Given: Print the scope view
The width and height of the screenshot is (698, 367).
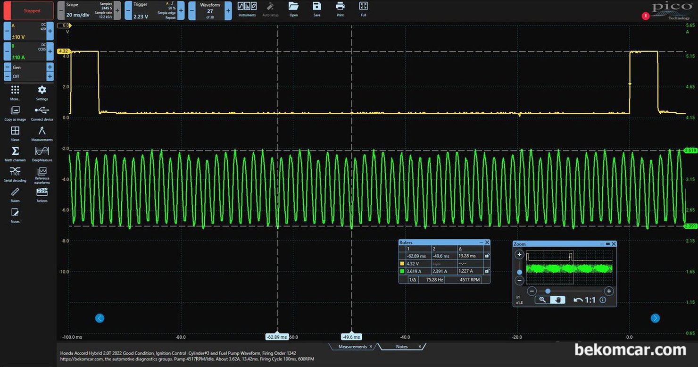Looking at the screenshot, I should (340, 8).
